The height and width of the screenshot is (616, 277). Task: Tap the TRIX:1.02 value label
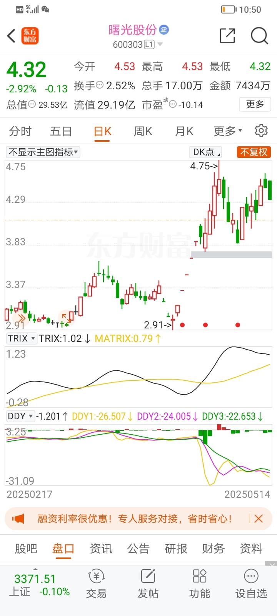tap(64, 338)
